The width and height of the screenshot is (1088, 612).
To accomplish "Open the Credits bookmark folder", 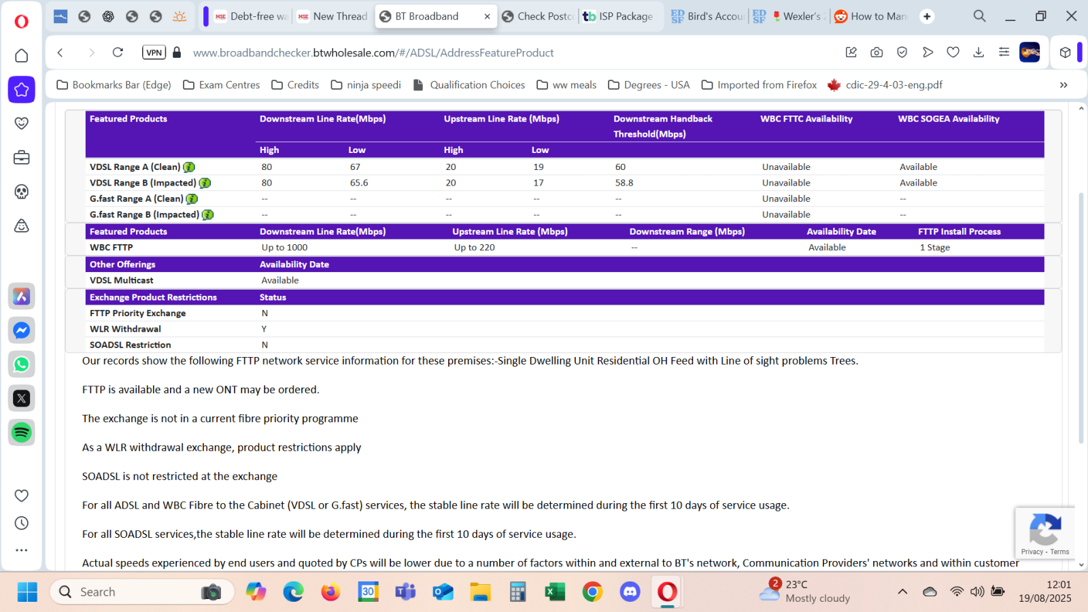I will [x=295, y=85].
